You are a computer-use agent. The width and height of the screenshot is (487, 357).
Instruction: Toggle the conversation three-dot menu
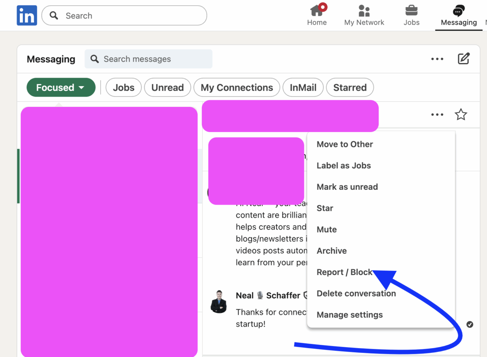point(437,115)
